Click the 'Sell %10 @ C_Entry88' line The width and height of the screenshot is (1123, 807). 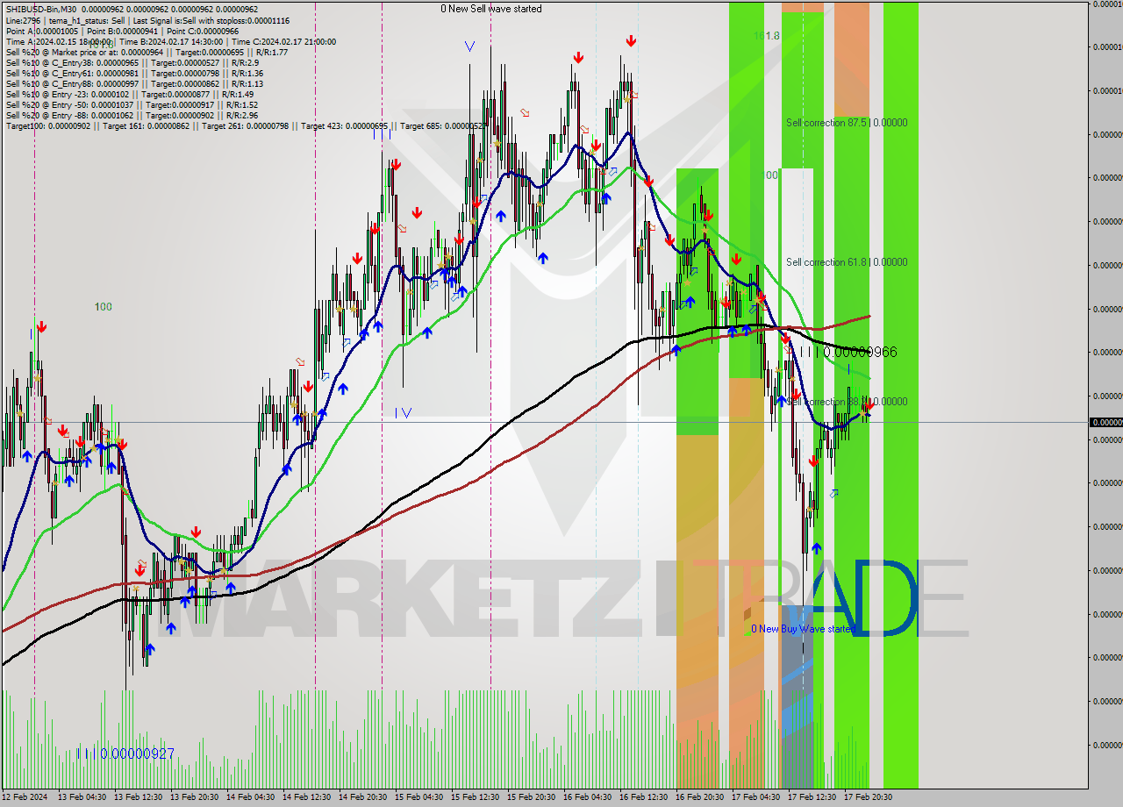(133, 83)
